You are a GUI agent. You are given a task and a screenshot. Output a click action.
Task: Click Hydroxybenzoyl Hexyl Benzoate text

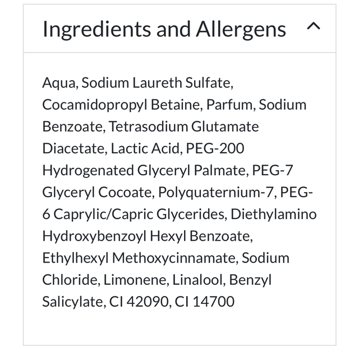point(146,236)
